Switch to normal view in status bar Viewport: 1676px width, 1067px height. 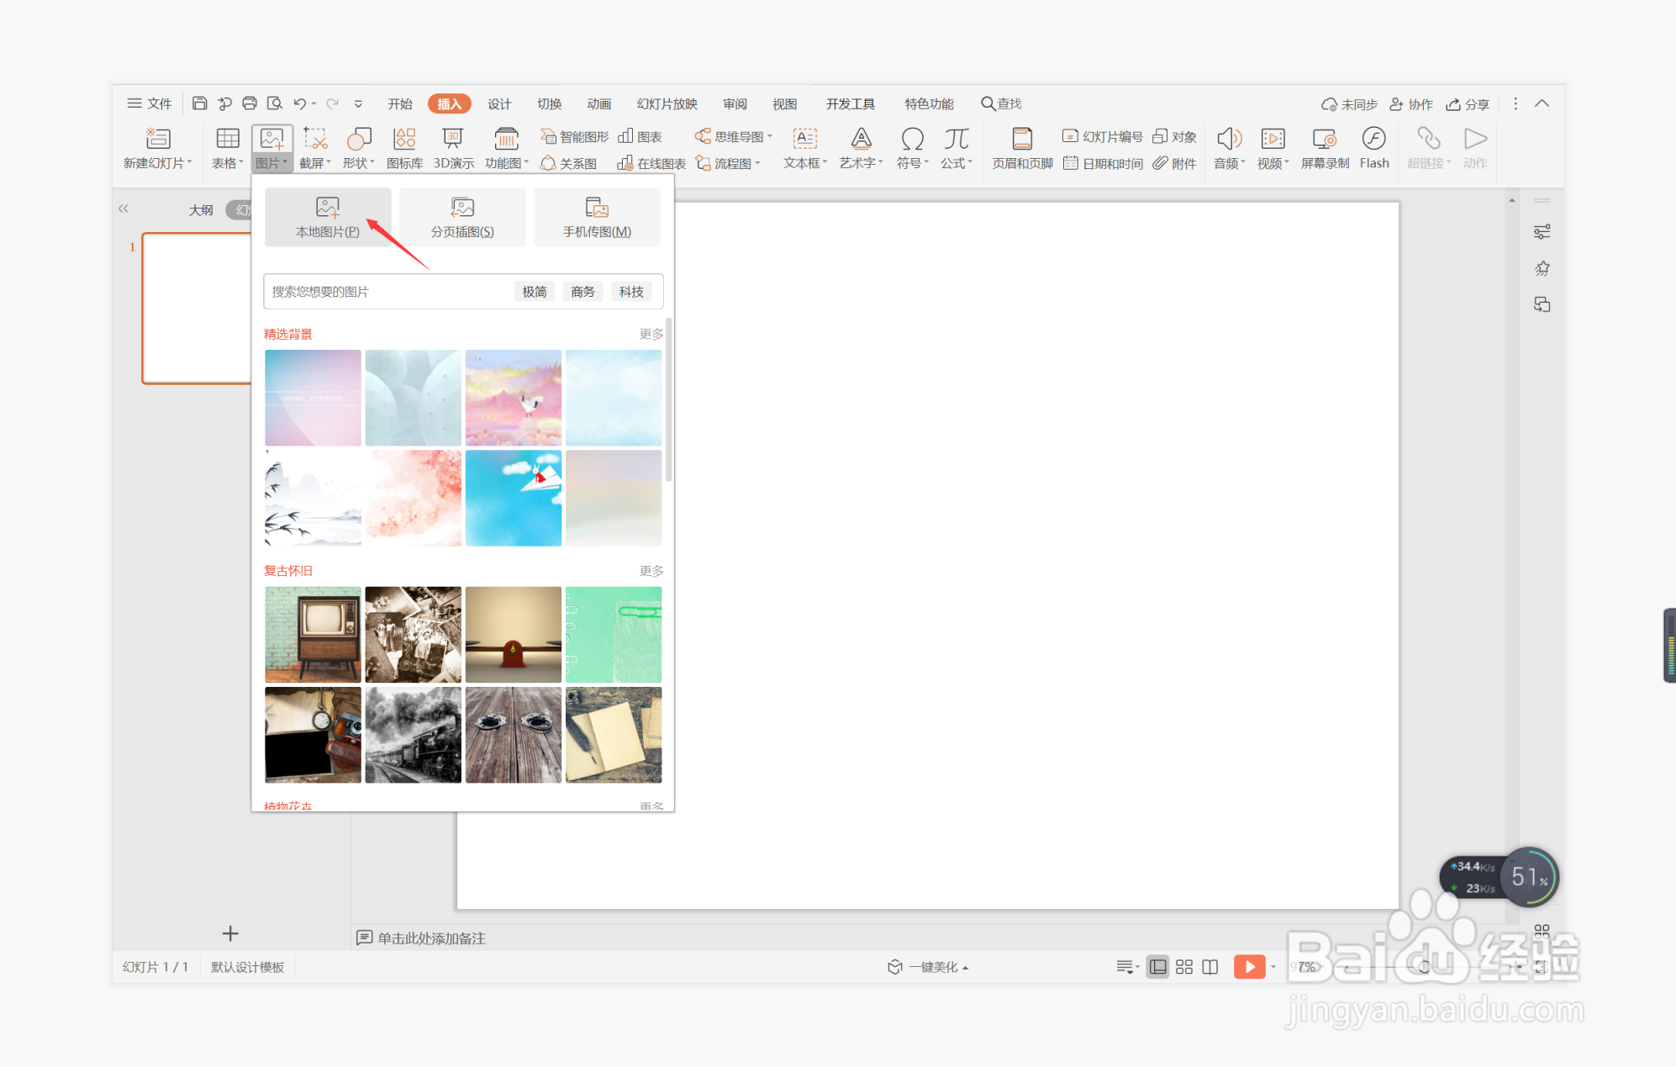click(x=1157, y=967)
